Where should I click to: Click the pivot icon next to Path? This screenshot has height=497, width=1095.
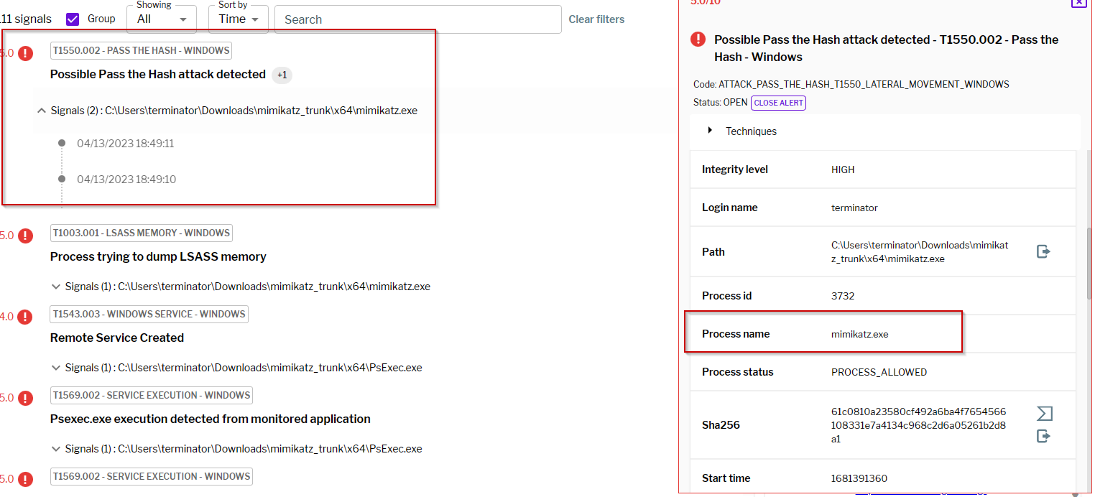tap(1044, 251)
